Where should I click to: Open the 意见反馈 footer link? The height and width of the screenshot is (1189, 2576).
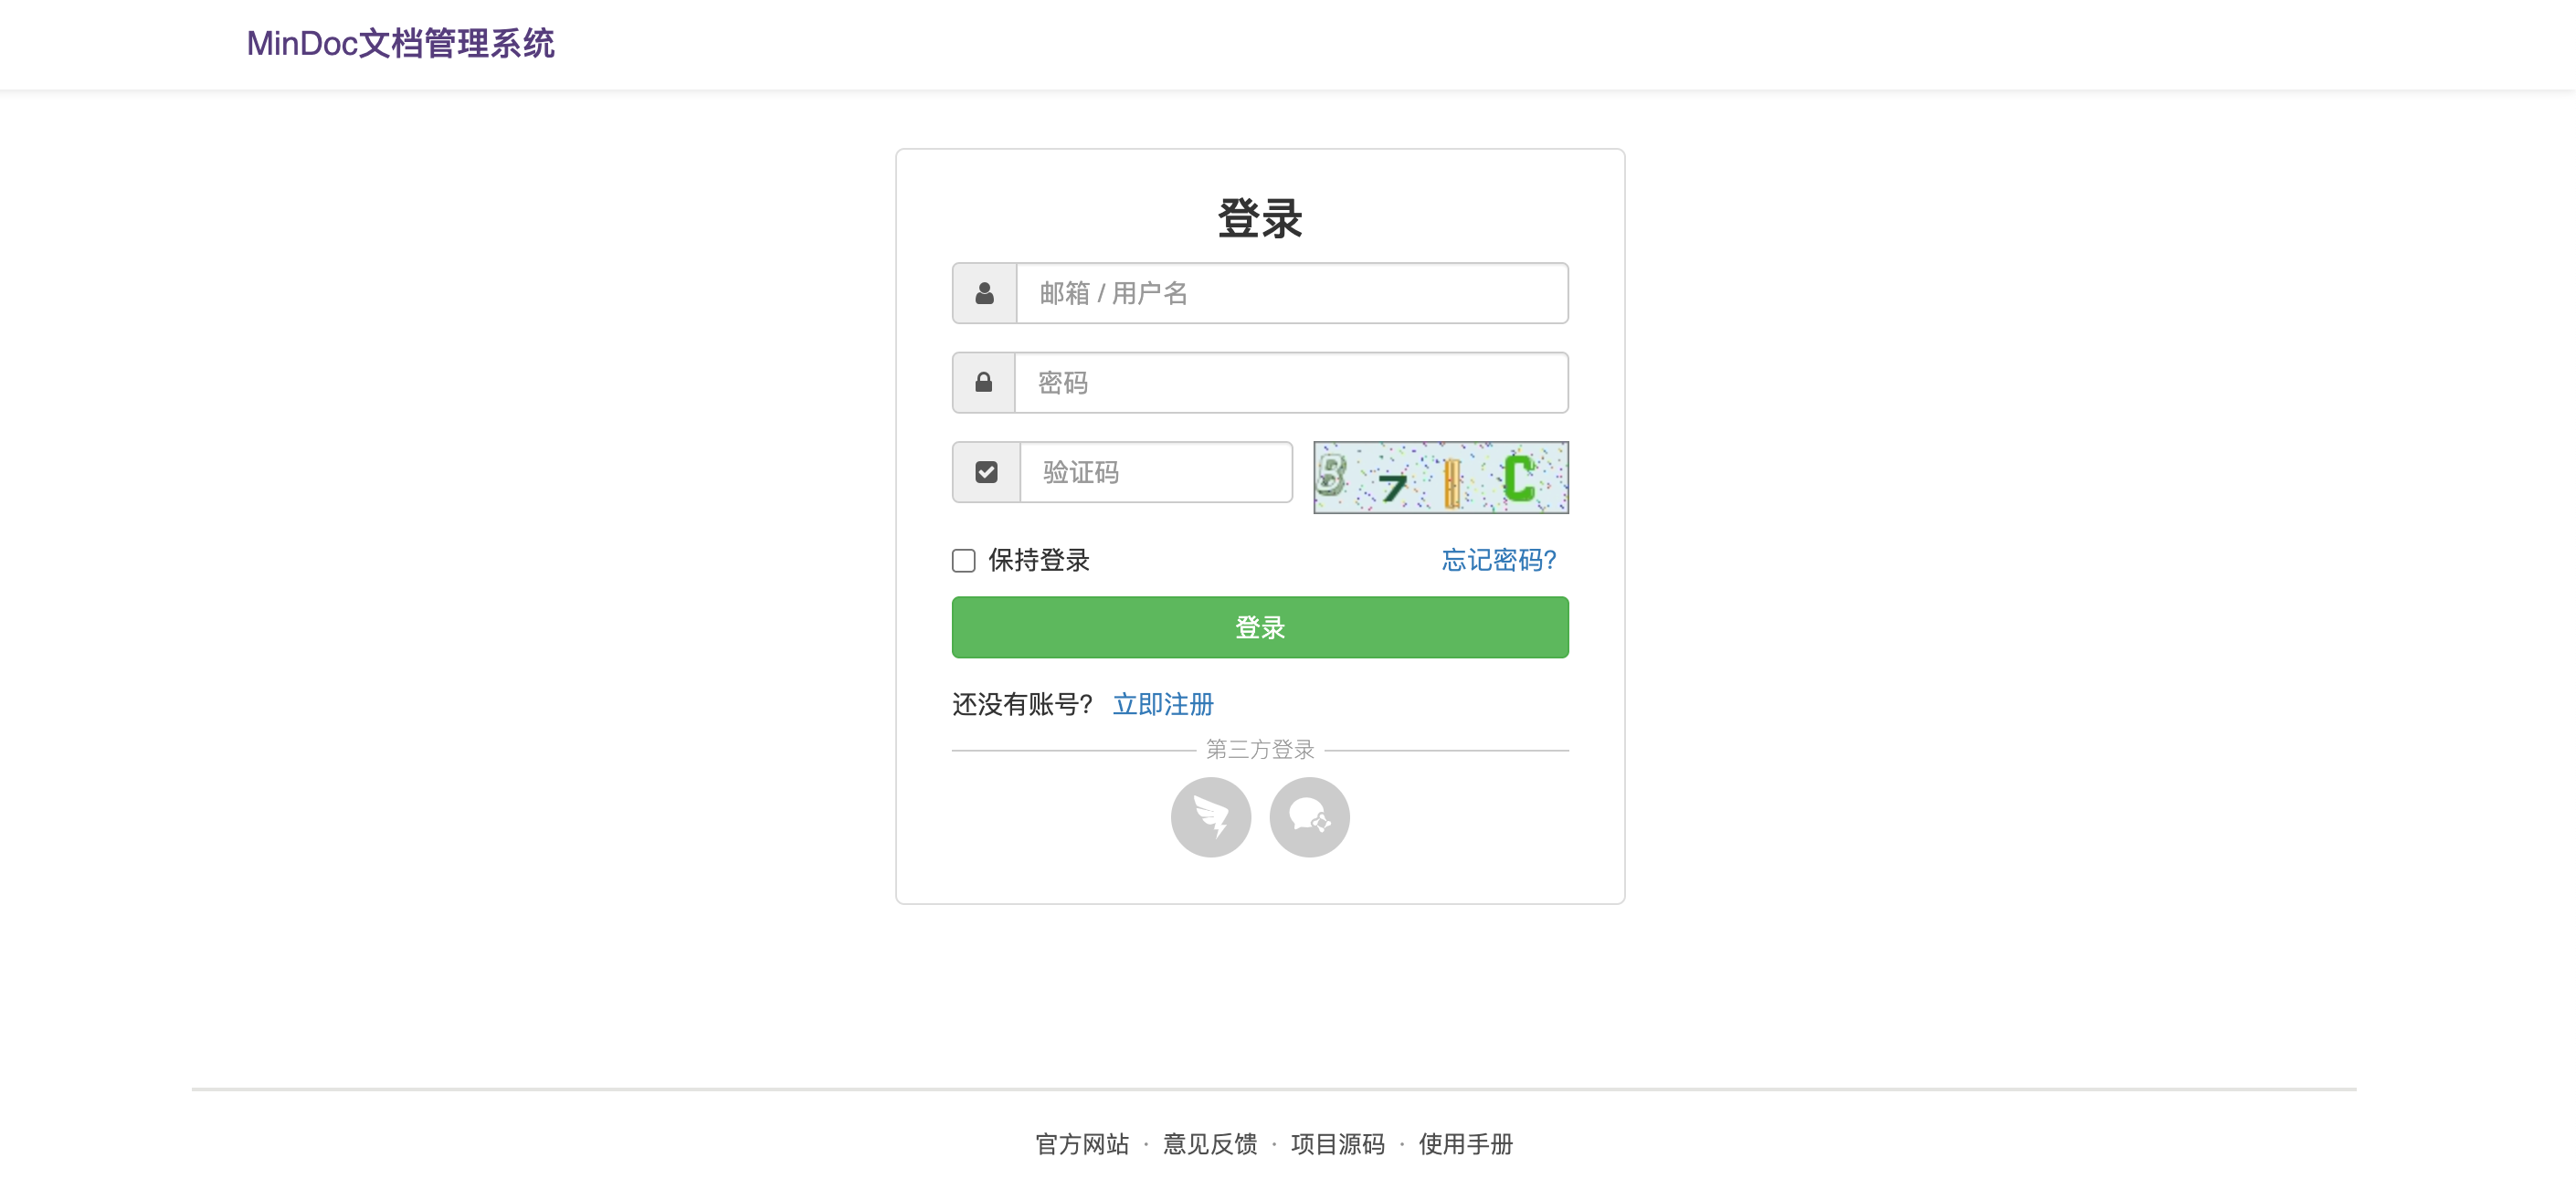[1209, 1143]
